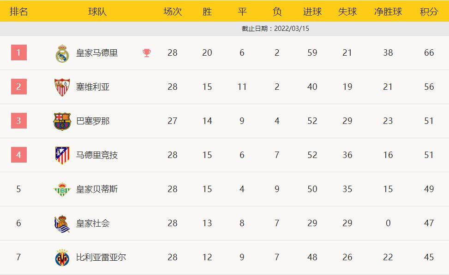Click the Atlético Madrid club crest
This screenshot has width=449, height=275.
pyautogui.click(x=62, y=155)
